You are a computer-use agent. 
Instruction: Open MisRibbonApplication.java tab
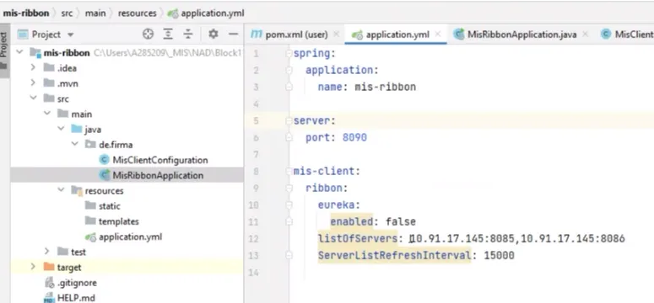tap(522, 35)
